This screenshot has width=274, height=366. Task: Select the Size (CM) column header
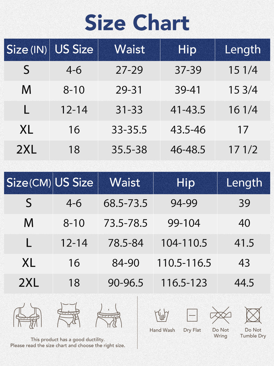(28, 183)
